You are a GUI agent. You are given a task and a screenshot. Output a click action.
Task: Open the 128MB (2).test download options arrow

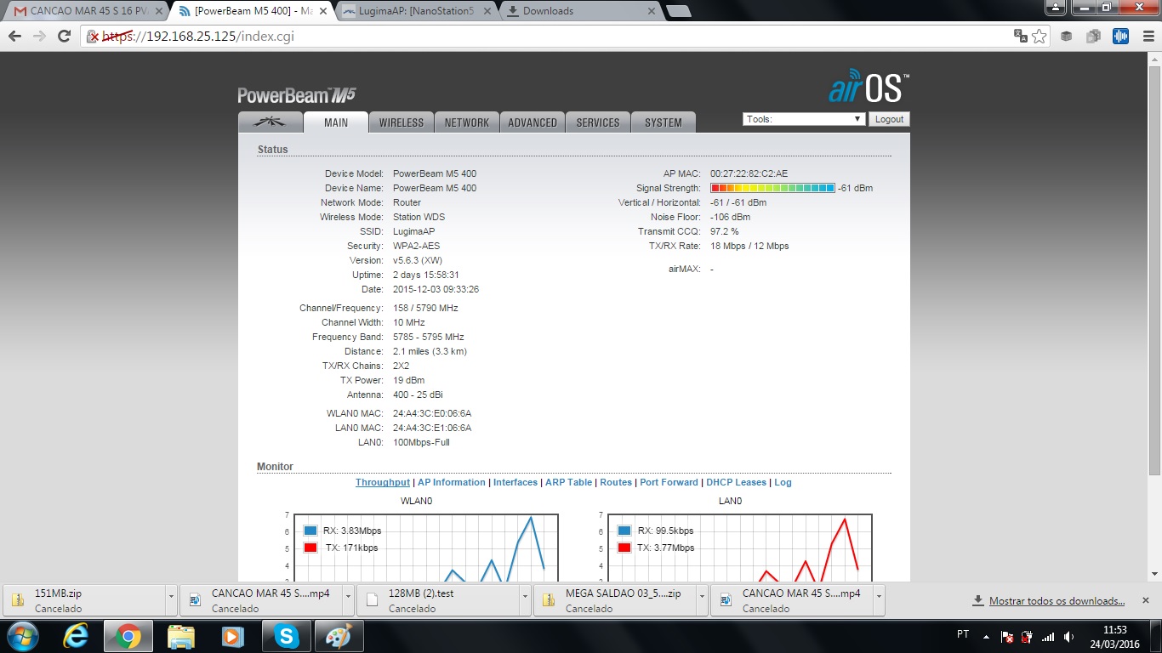point(525,599)
